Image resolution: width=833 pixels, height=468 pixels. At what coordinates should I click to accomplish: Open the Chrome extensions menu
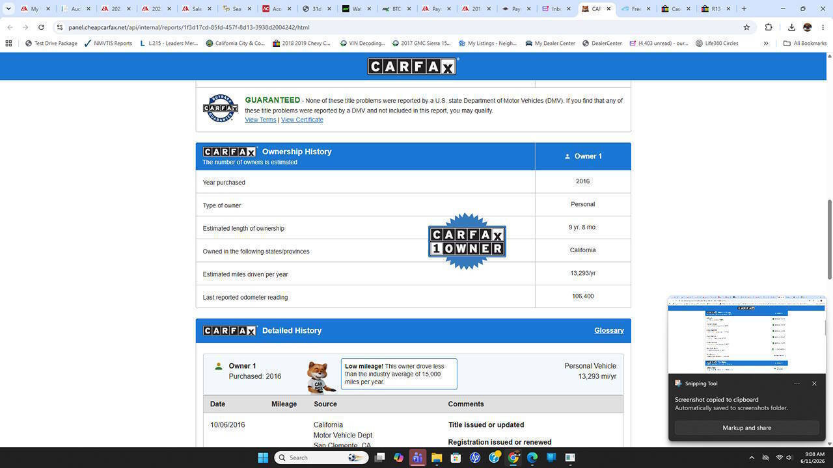(769, 27)
